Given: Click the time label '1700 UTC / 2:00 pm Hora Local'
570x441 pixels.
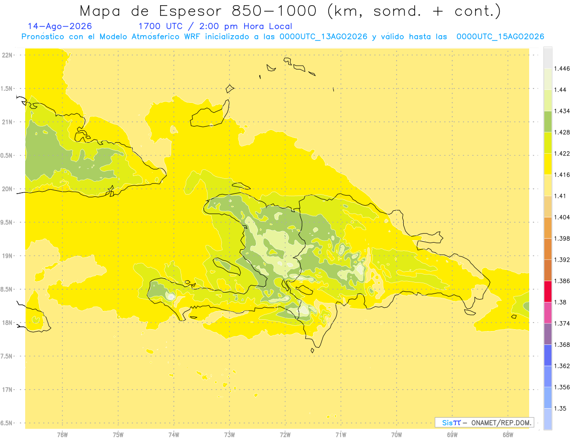Looking at the screenshot, I should click(215, 27).
